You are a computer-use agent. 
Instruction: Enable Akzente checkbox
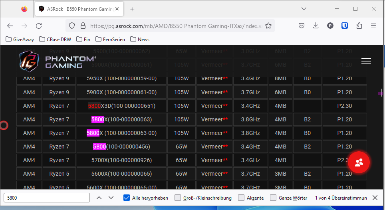(241, 198)
